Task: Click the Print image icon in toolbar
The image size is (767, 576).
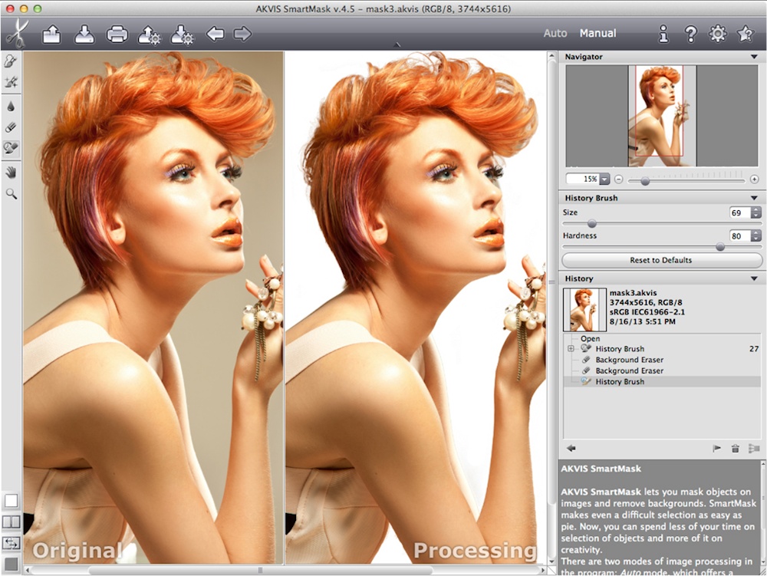Action: point(117,35)
